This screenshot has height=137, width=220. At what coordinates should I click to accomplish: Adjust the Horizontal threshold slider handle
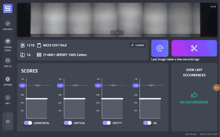38,85
